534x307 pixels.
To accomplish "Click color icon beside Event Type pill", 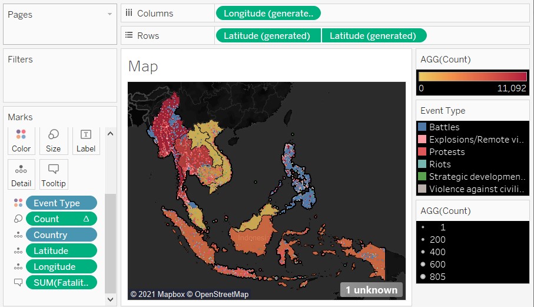I will click(18, 203).
